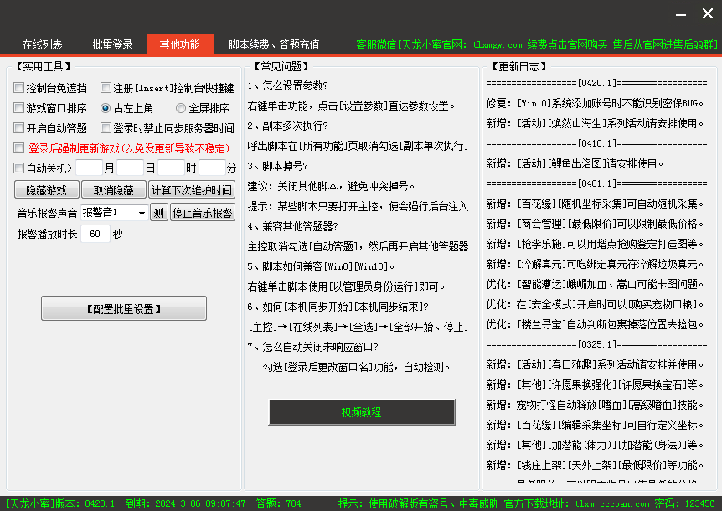This screenshot has width=722, height=511.
Task: Click status bar version 0420.1 text
Action: pyautogui.click(x=59, y=503)
